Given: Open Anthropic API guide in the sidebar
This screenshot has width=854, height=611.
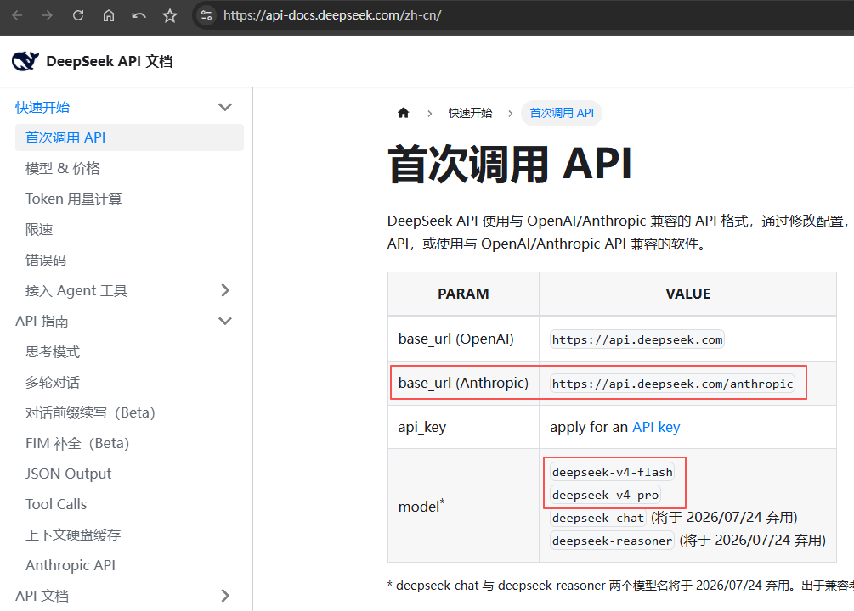Looking at the screenshot, I should (71, 565).
